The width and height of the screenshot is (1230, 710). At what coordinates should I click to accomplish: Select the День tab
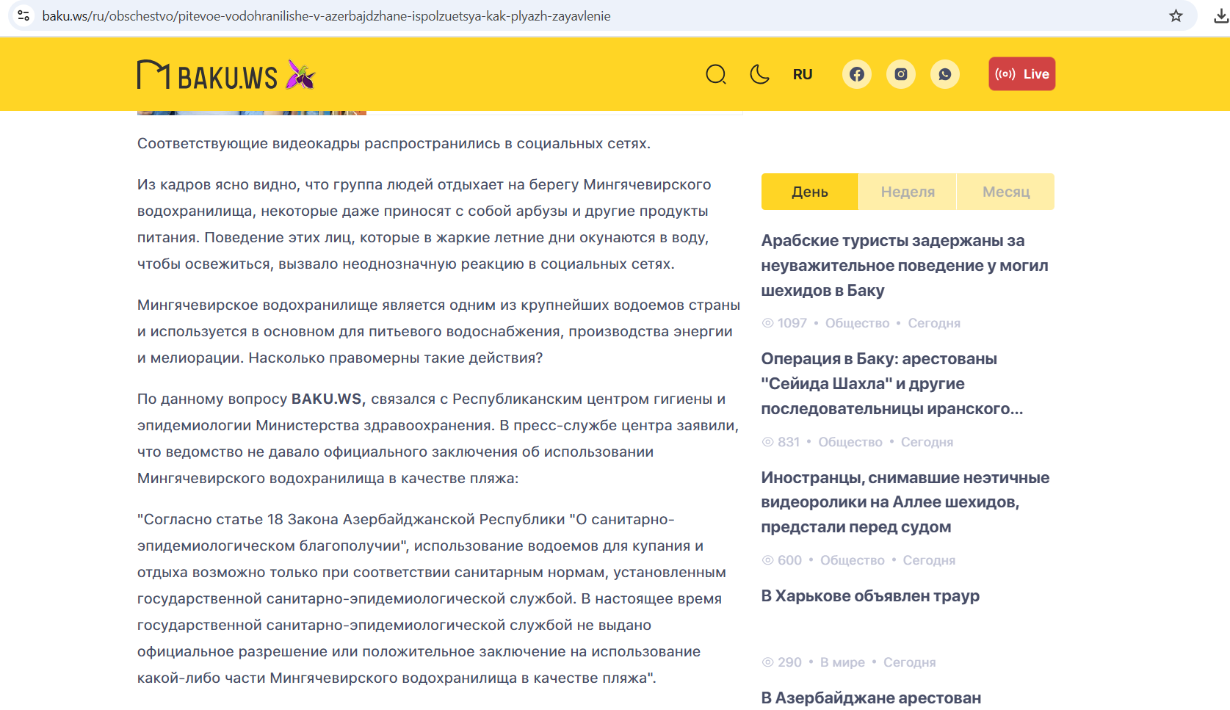(809, 192)
